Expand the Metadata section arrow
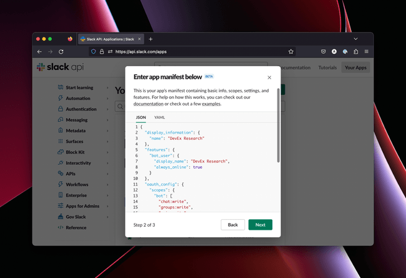The height and width of the screenshot is (278, 406). pos(107,131)
